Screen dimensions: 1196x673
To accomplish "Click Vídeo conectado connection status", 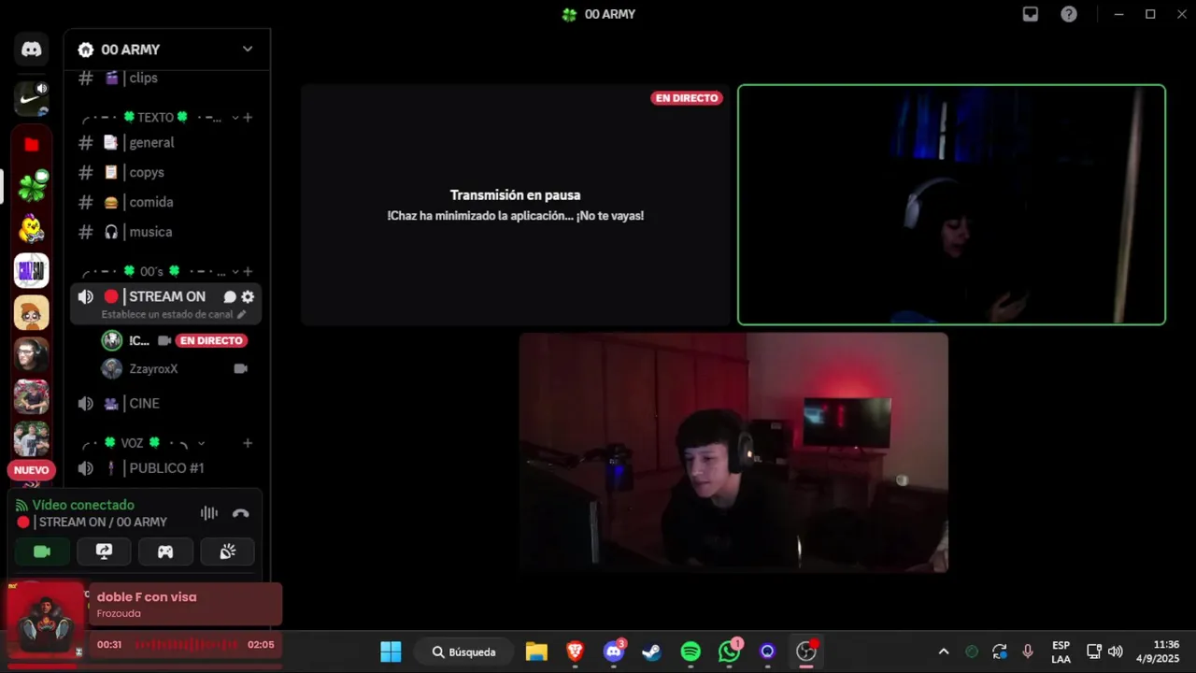I will click(83, 505).
